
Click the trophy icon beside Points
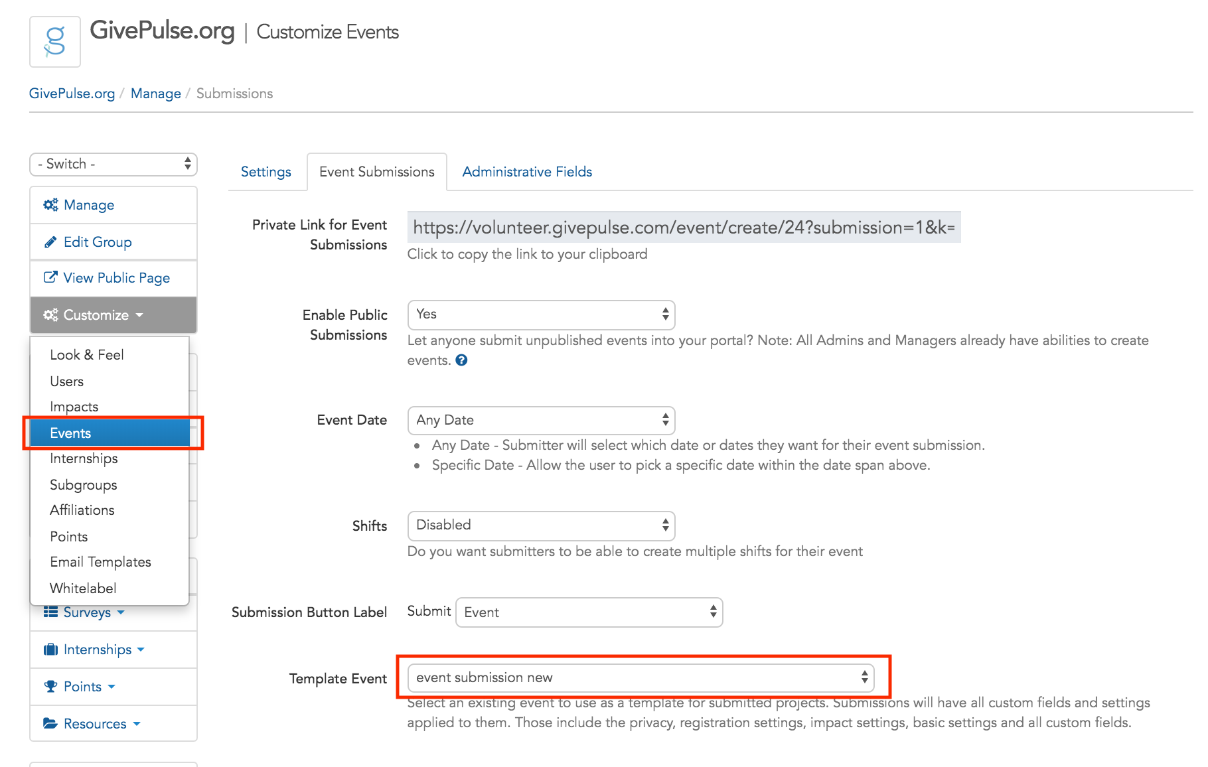point(50,687)
